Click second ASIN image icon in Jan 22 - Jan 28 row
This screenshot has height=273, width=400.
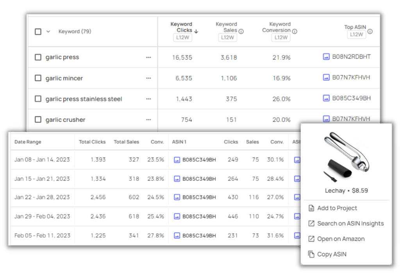click(x=297, y=197)
